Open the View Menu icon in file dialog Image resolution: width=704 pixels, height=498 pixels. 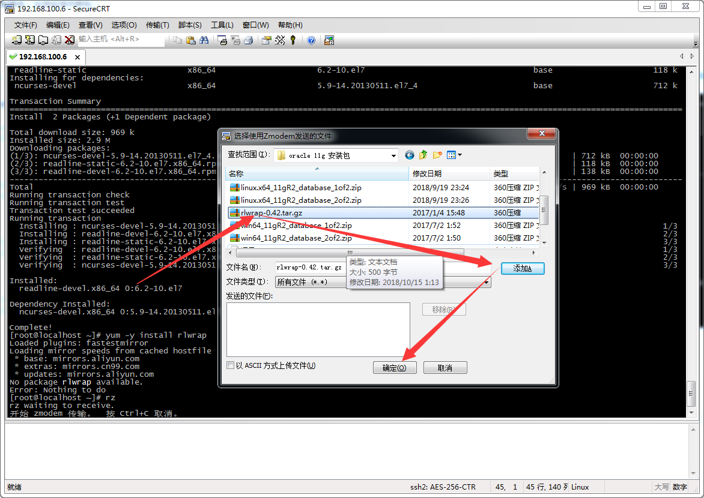454,155
